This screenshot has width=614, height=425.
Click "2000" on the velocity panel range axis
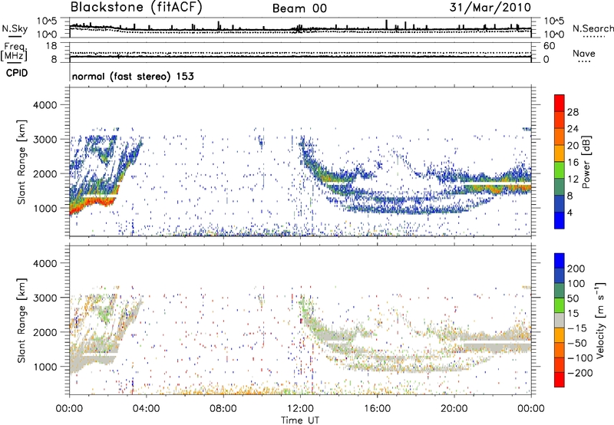coord(45,332)
